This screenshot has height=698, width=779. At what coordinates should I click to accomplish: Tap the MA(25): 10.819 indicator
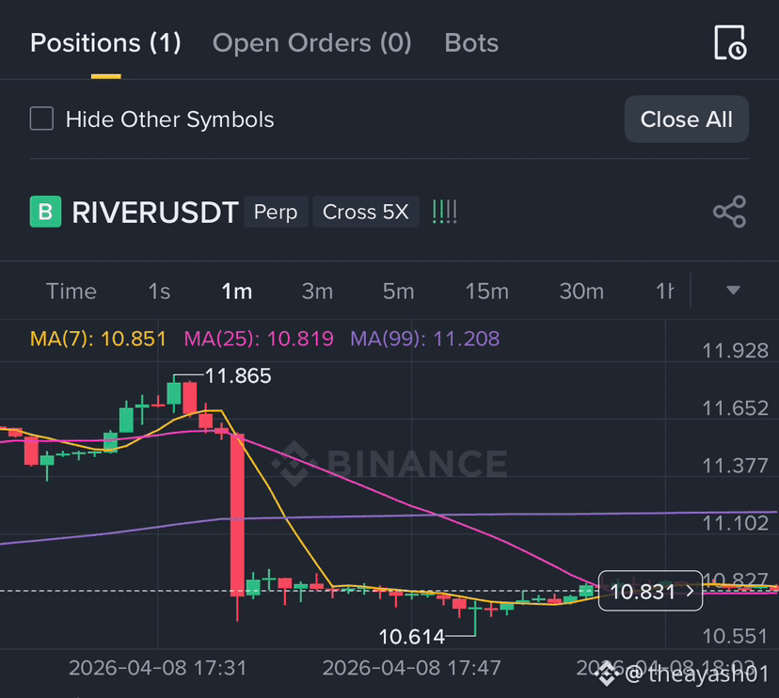point(259,339)
